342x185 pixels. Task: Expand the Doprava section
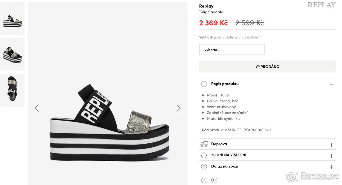point(331,145)
